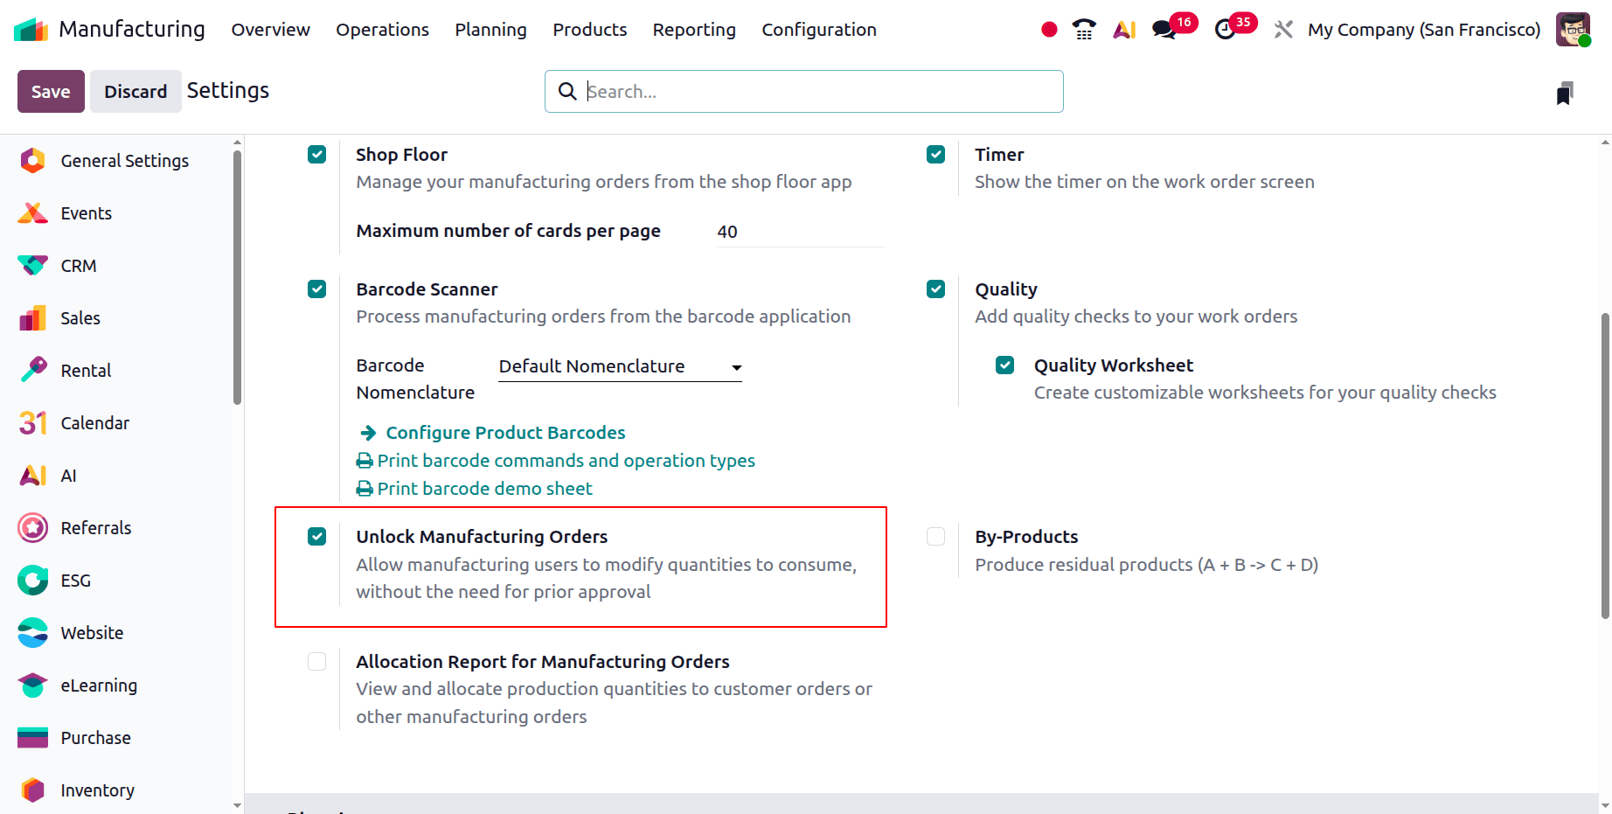This screenshot has height=814, width=1612.
Task: Click the bookmark icon near search bar
Action: tap(1565, 93)
